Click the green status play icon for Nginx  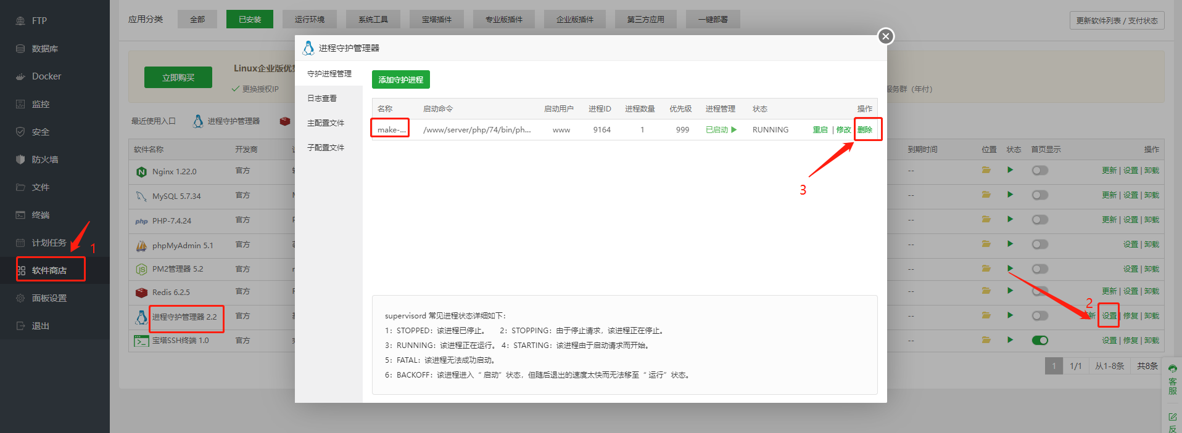point(1010,170)
